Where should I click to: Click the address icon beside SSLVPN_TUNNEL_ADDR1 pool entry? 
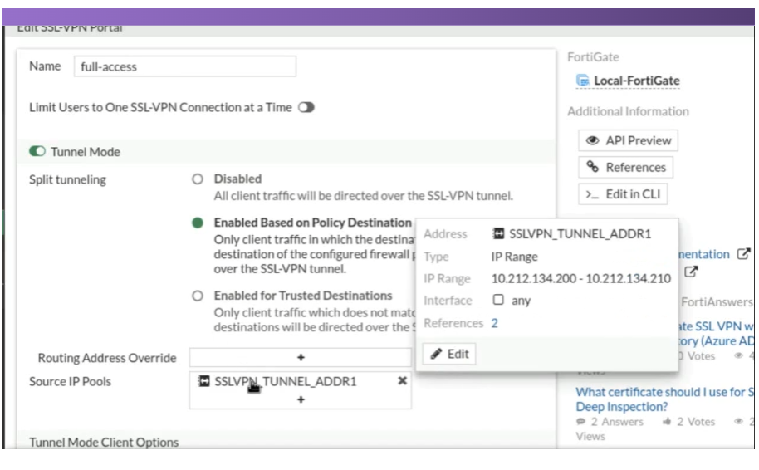point(203,381)
